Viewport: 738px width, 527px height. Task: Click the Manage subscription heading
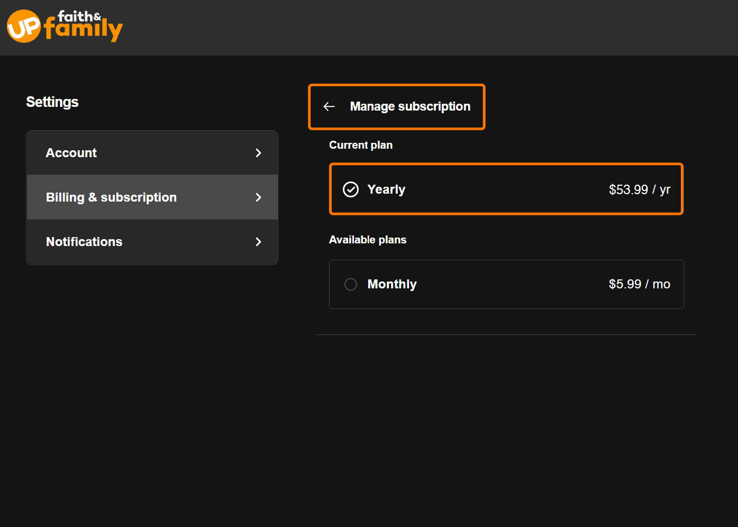[410, 107]
